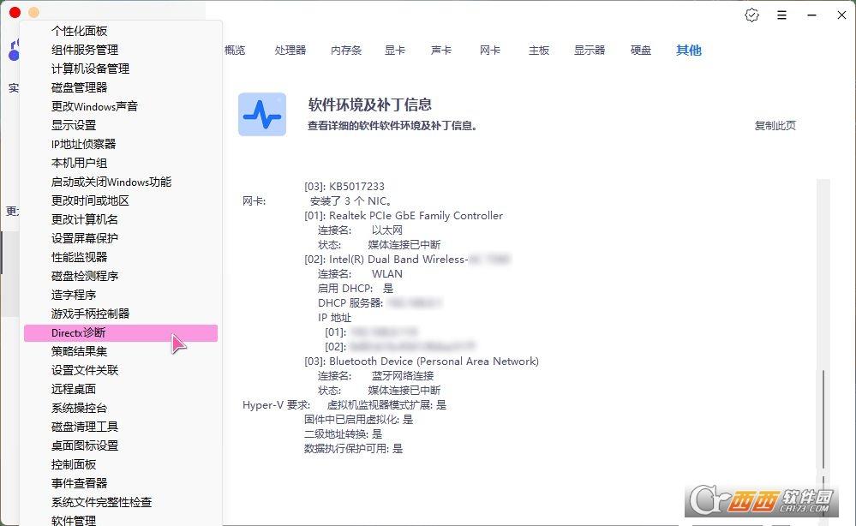Click the orange circle button at top left
856x526 pixels.
pyautogui.click(x=34, y=12)
